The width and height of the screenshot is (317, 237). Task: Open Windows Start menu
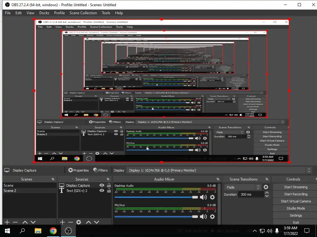7,231
